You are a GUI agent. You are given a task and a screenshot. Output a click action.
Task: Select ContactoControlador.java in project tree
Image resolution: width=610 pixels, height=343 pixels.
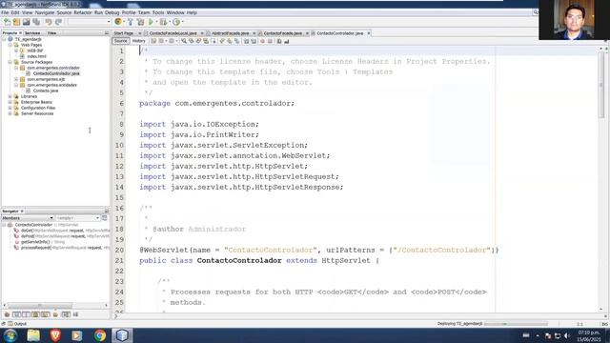pos(56,73)
